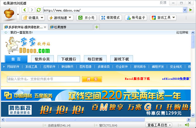Open the 图形图像 category
This screenshot has width=196, height=128.
click(85, 67)
